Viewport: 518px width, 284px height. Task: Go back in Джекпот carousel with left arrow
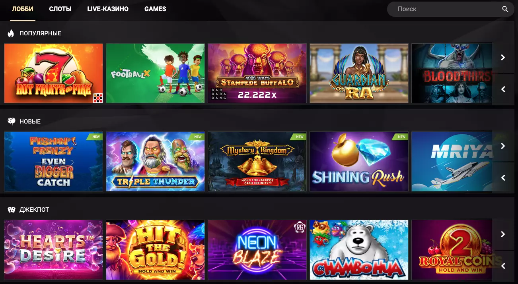503,266
